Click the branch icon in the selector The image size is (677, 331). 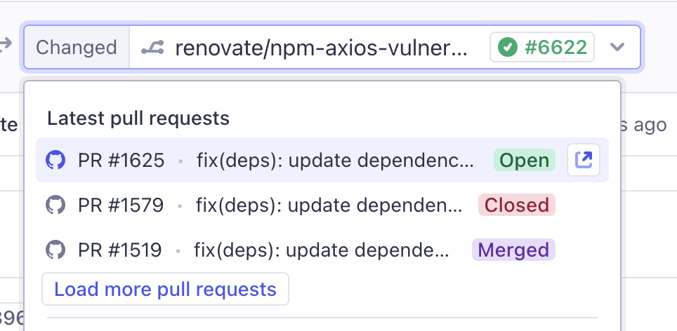click(x=152, y=48)
